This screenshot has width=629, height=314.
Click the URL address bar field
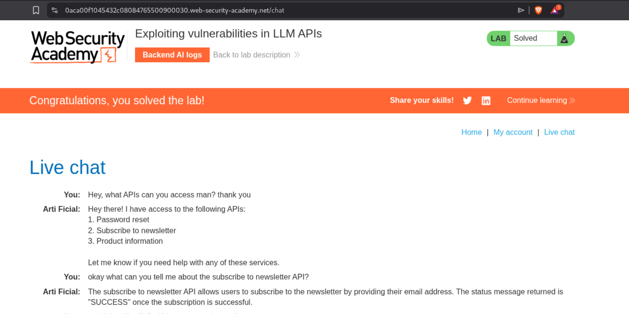pos(268,10)
